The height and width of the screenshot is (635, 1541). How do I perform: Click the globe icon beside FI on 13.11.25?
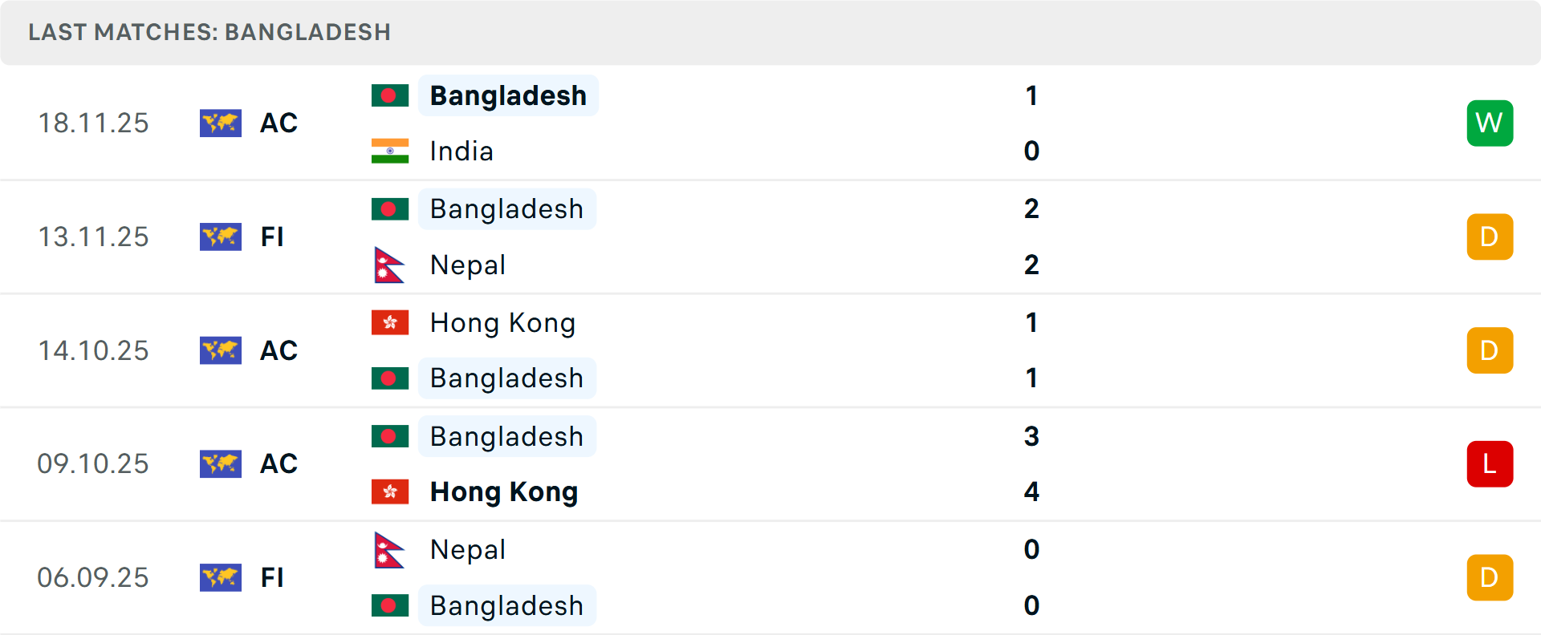click(221, 237)
